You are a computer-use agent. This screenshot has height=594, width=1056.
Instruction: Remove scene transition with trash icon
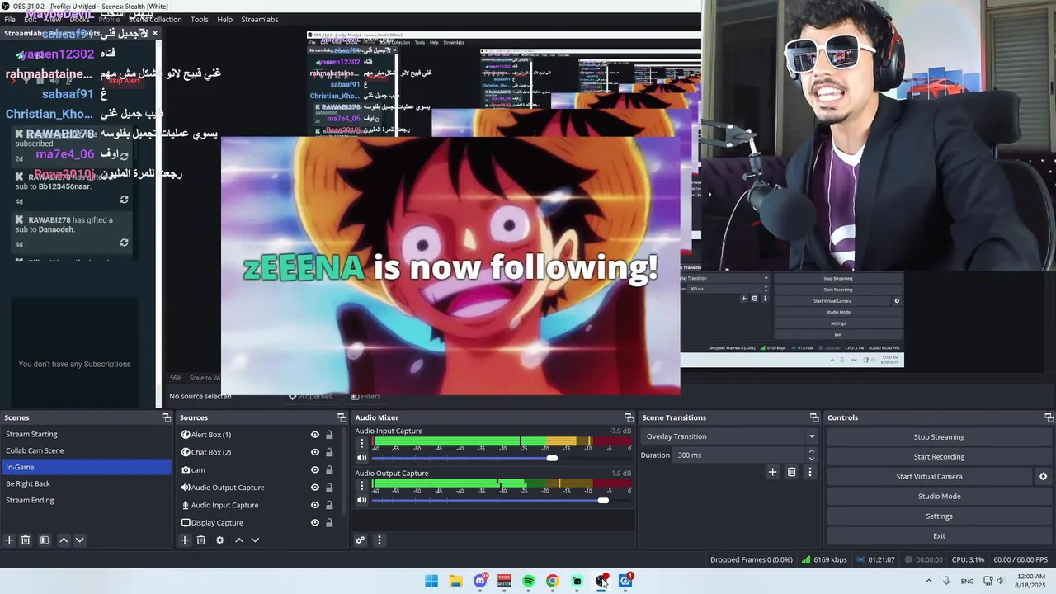pos(791,472)
